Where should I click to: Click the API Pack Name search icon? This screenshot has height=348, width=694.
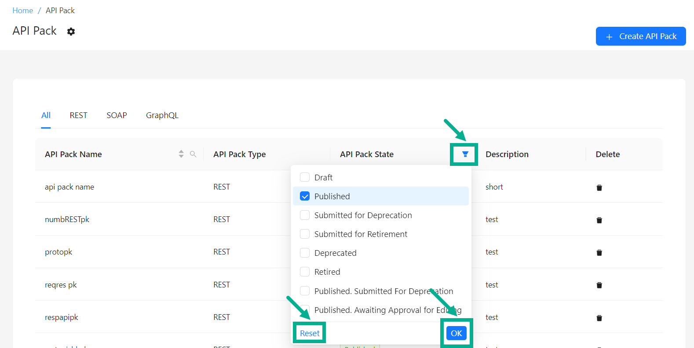193,154
